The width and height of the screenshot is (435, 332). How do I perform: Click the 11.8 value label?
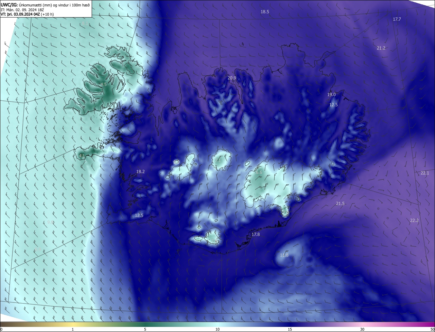pos(284,255)
